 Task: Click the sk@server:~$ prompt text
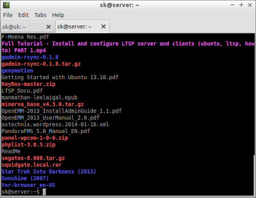[x=21, y=192]
